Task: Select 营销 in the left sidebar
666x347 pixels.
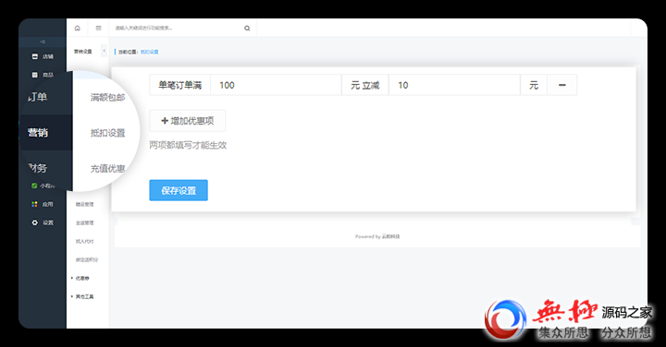Action: [x=38, y=133]
